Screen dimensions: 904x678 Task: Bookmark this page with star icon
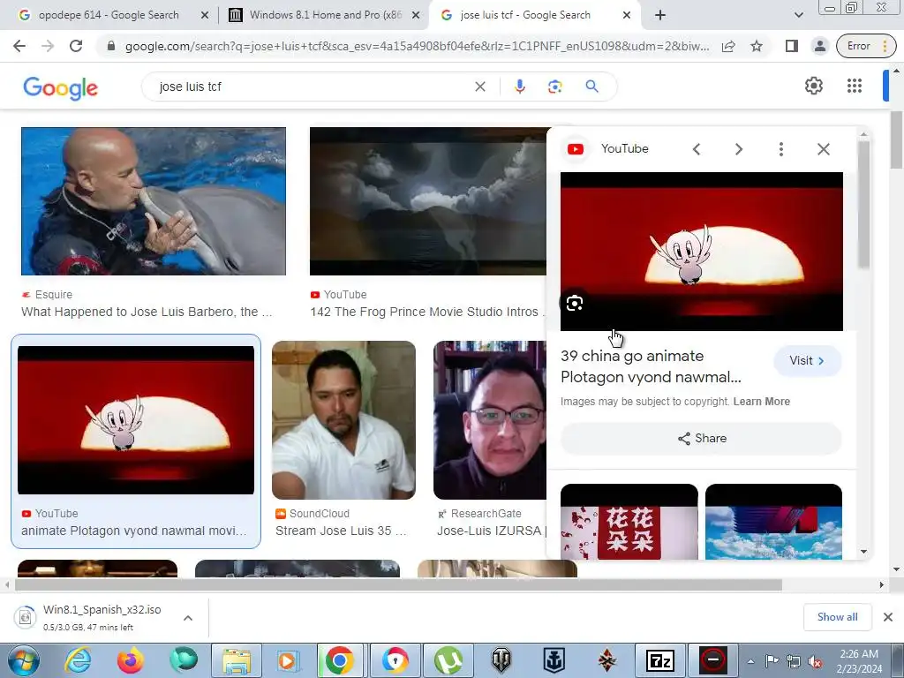pyautogui.click(x=757, y=46)
